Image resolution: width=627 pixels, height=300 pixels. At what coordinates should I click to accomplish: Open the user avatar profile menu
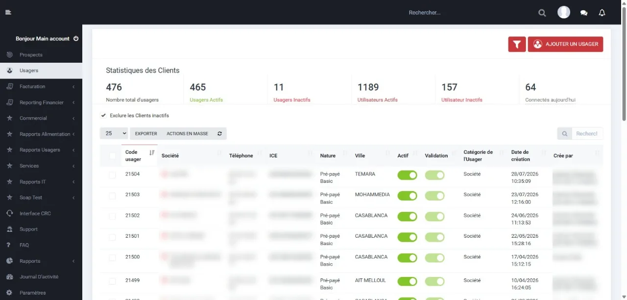(564, 12)
